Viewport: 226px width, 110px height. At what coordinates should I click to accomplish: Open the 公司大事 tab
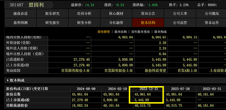(180, 14)
